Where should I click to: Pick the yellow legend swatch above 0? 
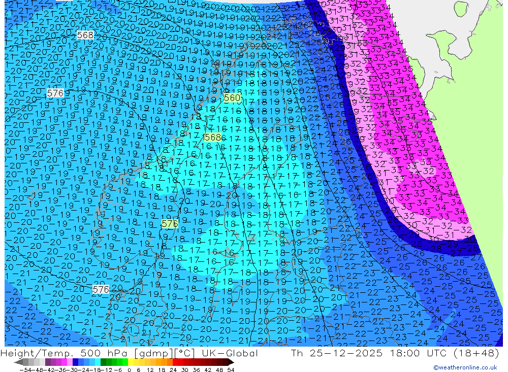pos(131,362)
